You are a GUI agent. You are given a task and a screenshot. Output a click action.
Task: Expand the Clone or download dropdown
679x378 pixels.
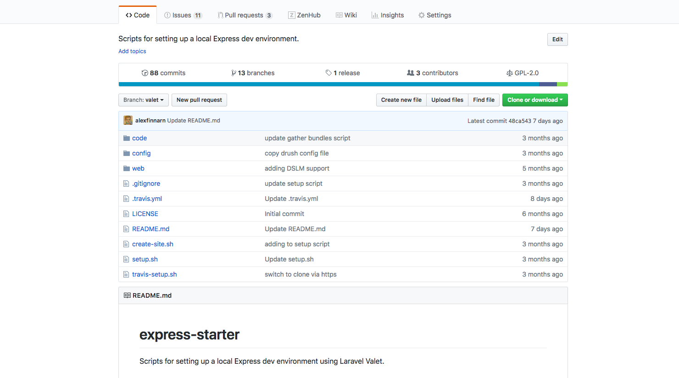(x=535, y=100)
